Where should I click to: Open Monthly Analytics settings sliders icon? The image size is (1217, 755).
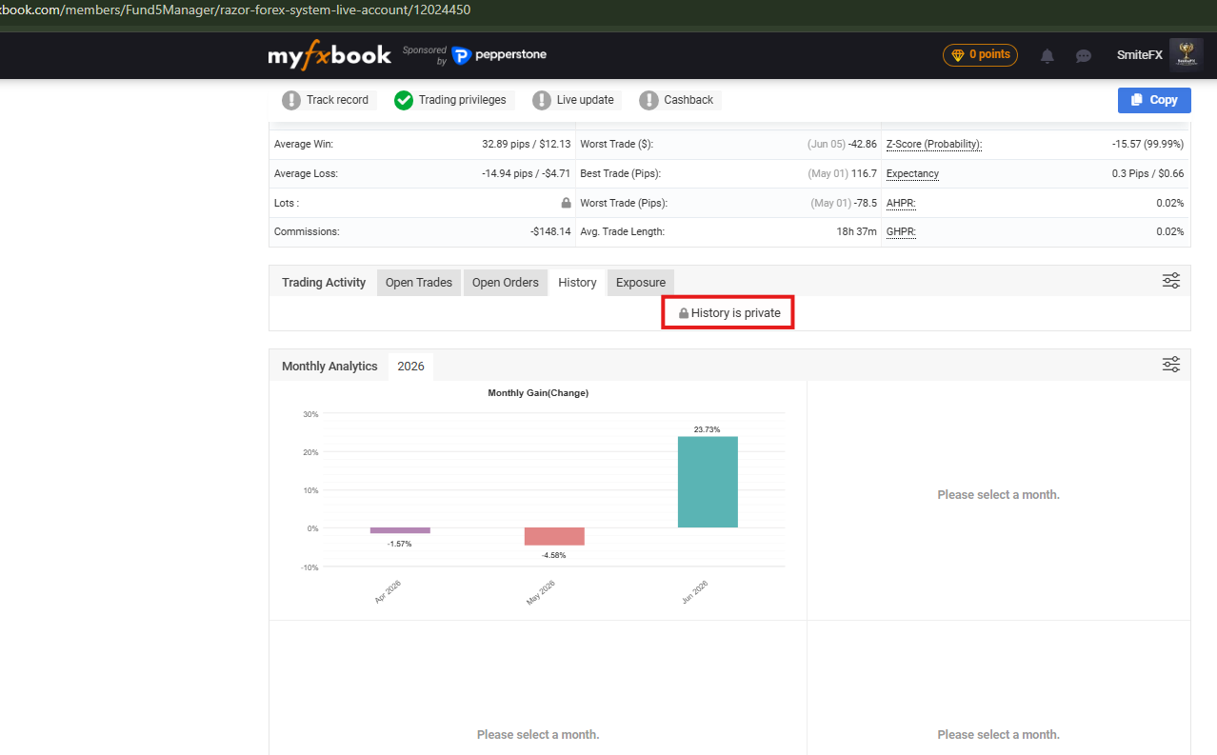click(1171, 365)
